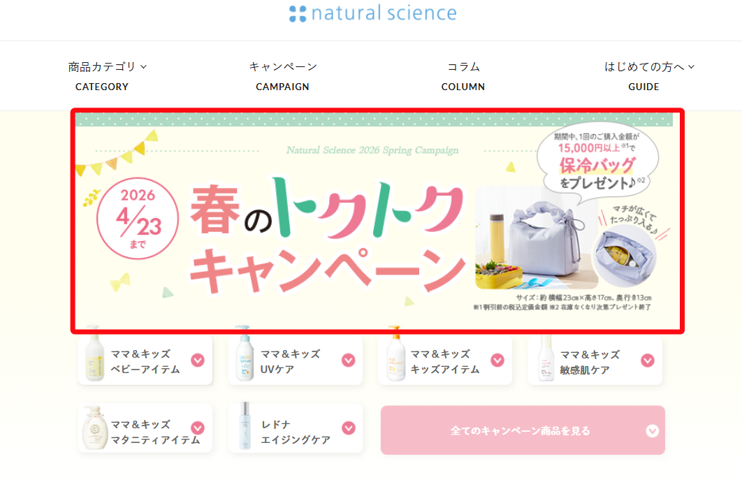The image size is (742, 480).
Task: Open the 商品カテゴリ CATEGORY menu
Action: point(107,76)
